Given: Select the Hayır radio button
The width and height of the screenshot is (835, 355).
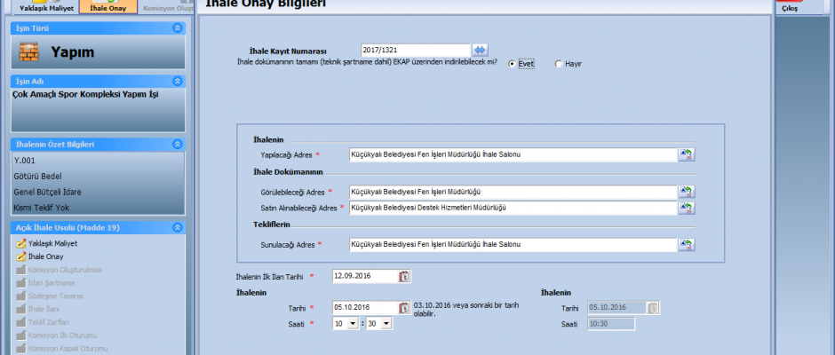Looking at the screenshot, I should 559,64.
